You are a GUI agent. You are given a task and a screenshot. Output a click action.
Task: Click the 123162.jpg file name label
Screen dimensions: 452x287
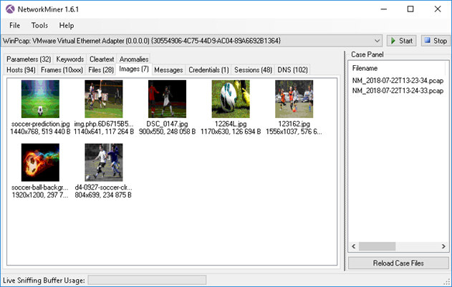click(x=294, y=124)
